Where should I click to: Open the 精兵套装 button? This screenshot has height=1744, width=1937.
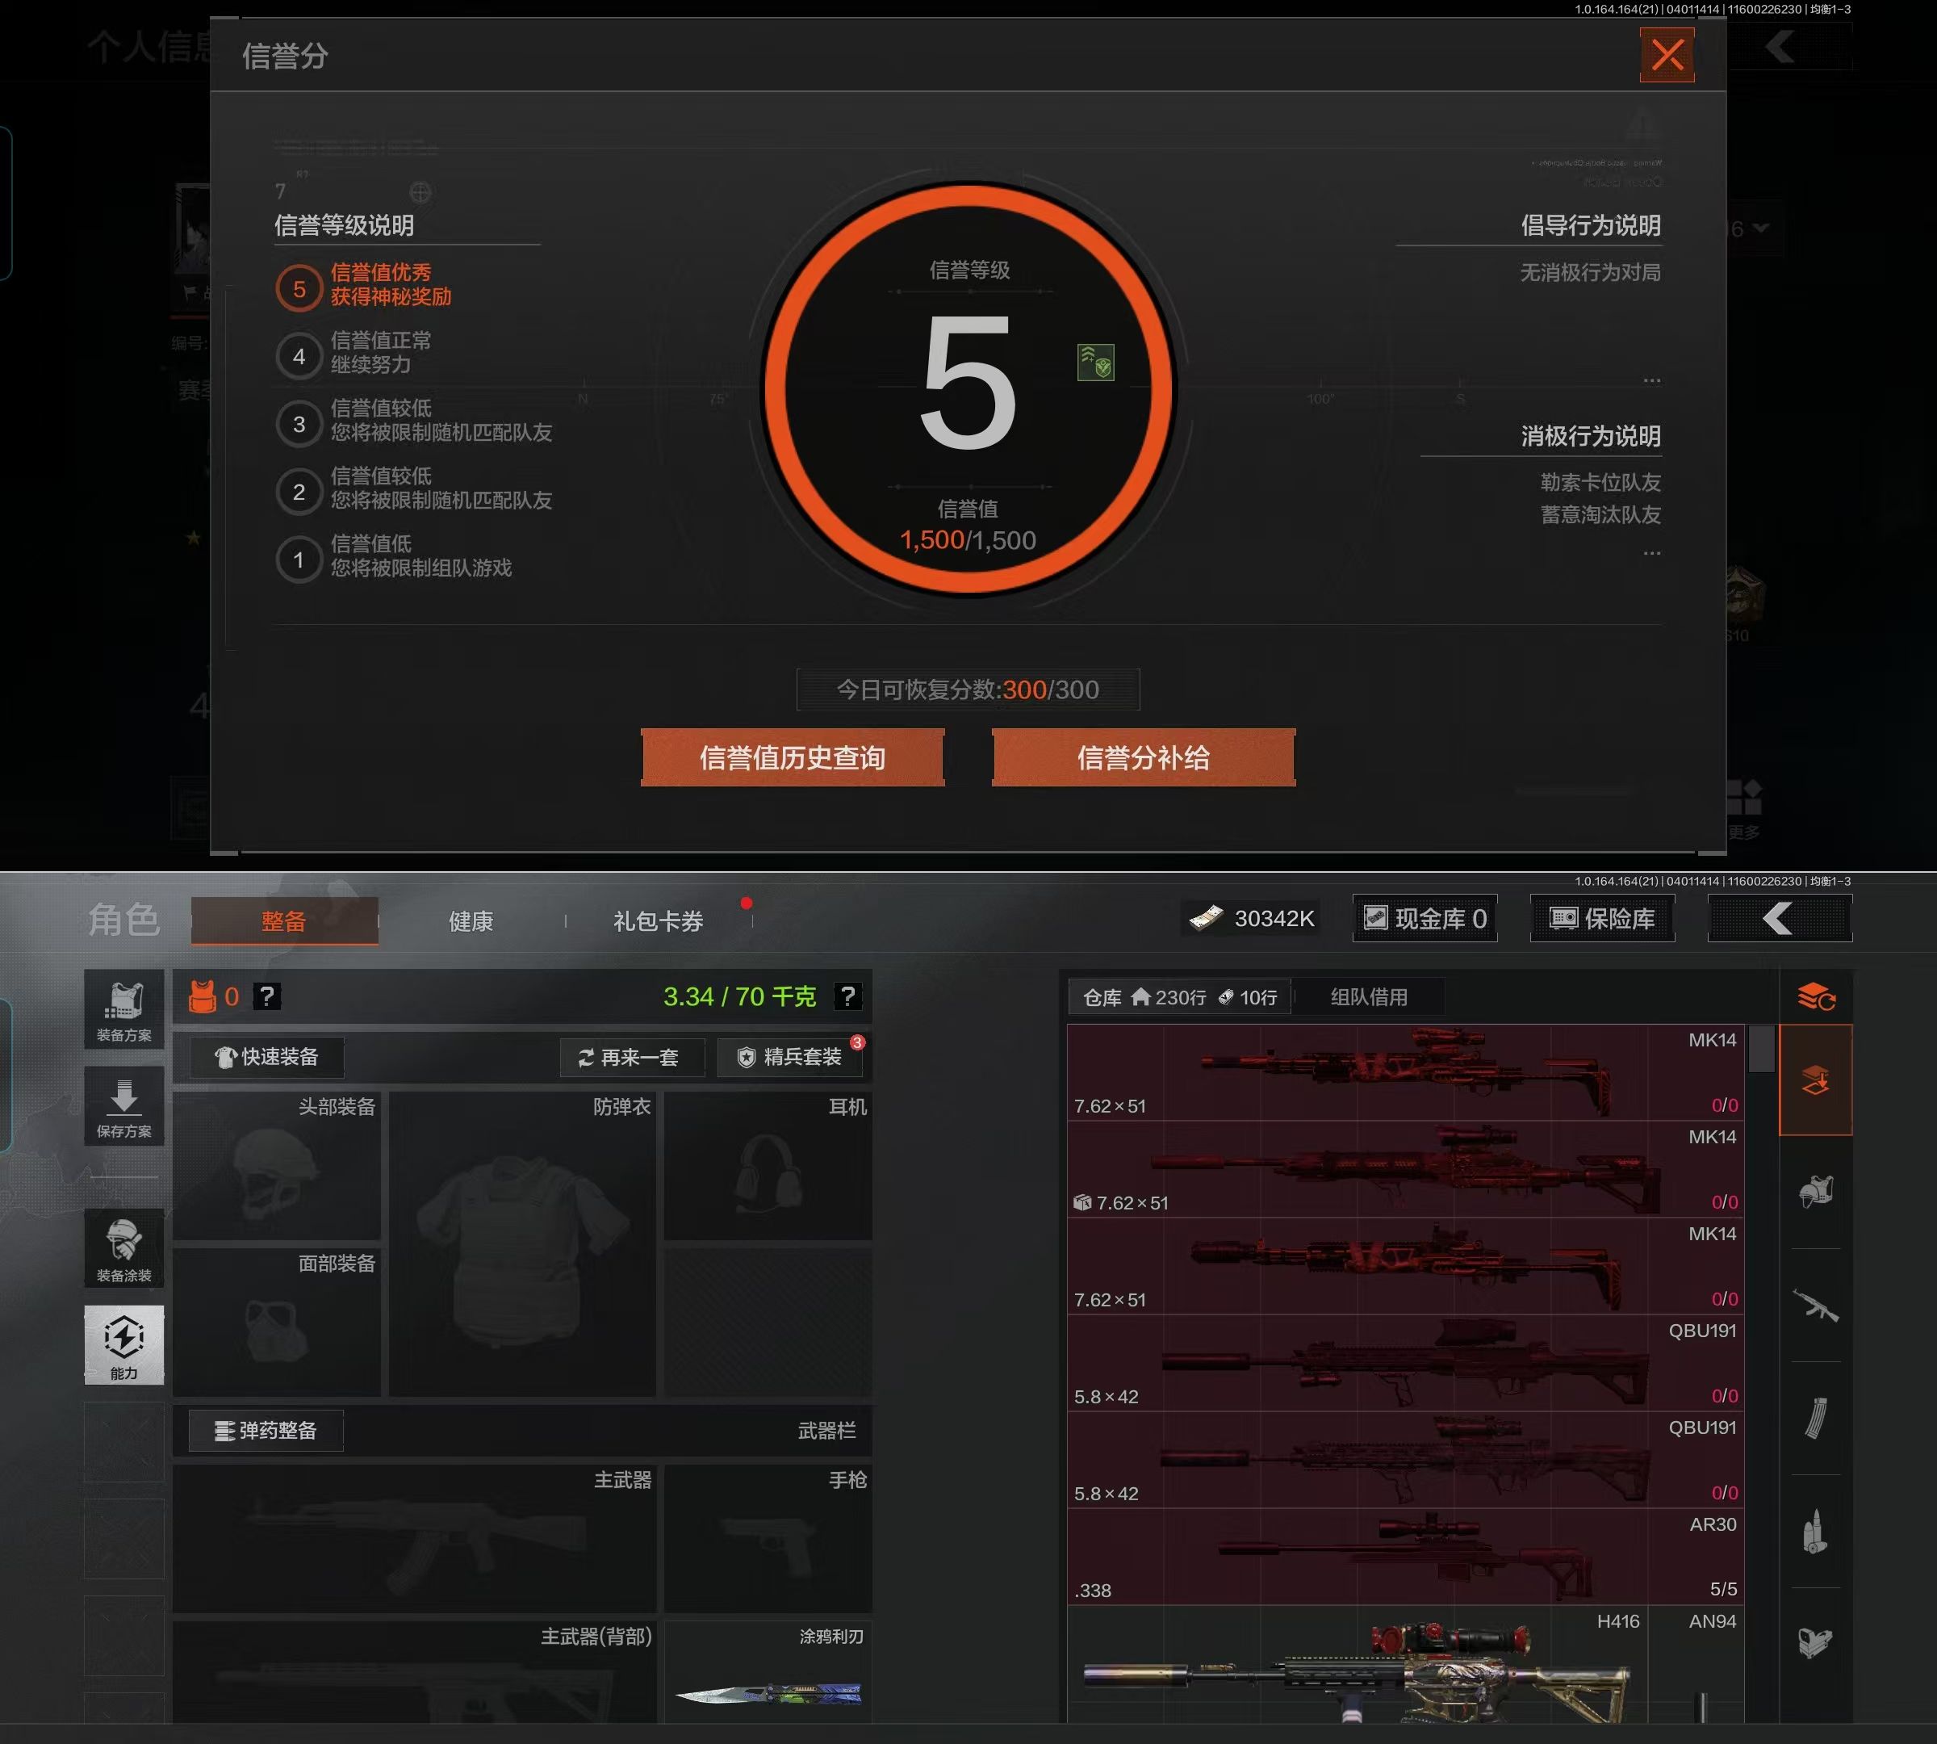pyautogui.click(x=790, y=1057)
